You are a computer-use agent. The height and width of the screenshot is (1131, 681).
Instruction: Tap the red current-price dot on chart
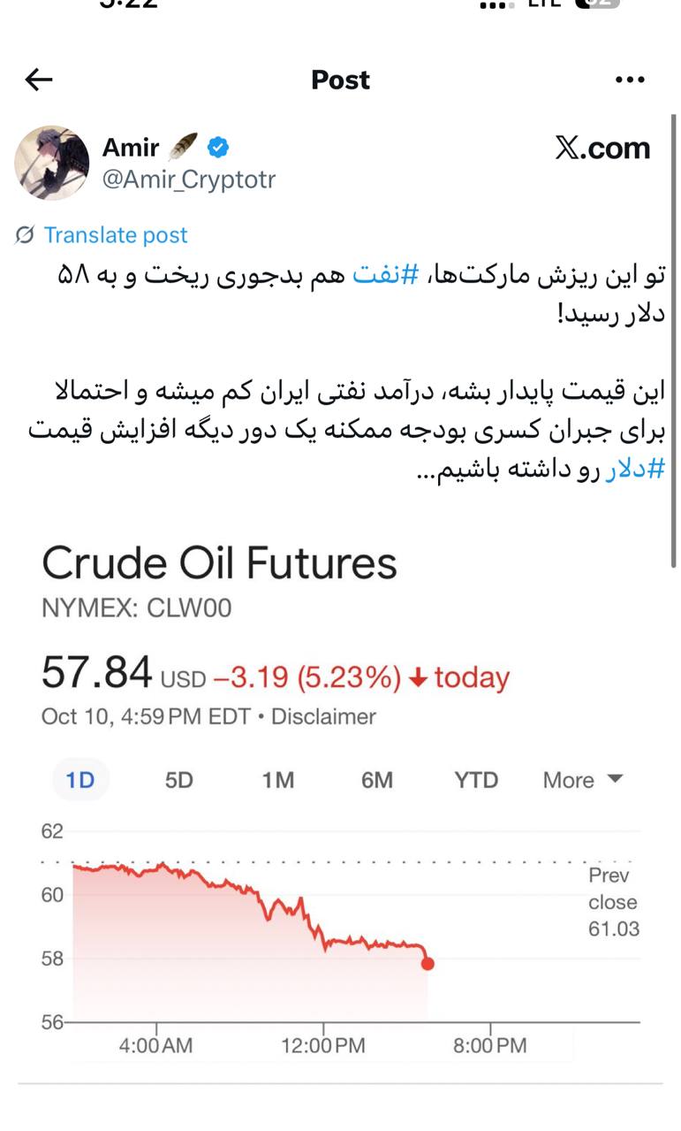click(x=428, y=963)
